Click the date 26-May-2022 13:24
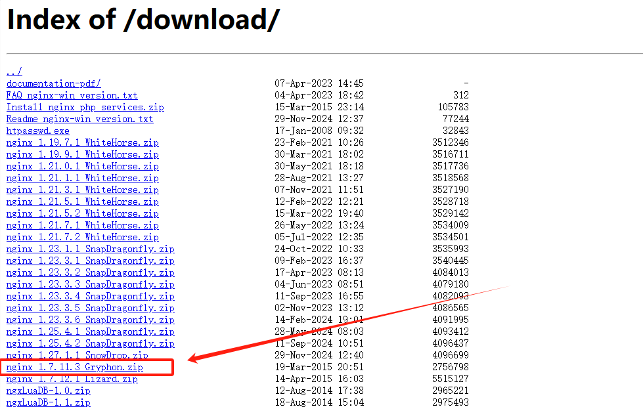 (319, 226)
